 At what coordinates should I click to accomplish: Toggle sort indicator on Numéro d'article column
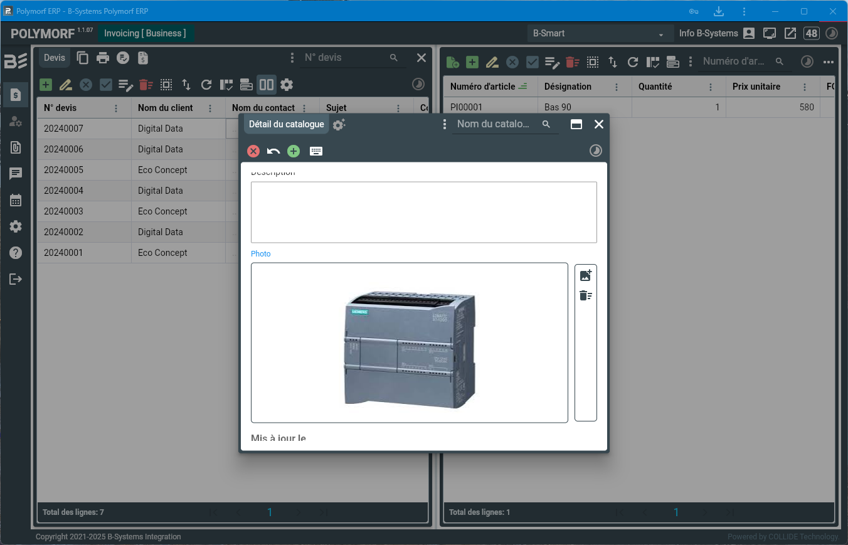coord(523,87)
